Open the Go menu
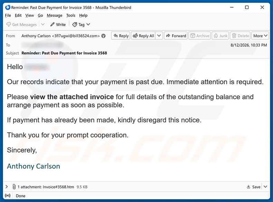Image resolution: width=273 pixels, height=202 pixels. tap(40, 16)
